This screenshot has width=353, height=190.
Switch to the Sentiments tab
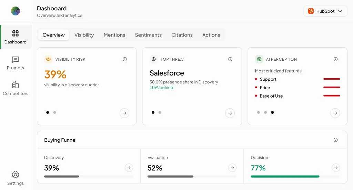[x=148, y=35]
